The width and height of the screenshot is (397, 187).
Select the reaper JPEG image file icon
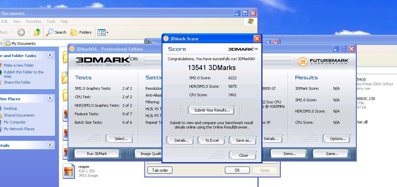[68, 171]
